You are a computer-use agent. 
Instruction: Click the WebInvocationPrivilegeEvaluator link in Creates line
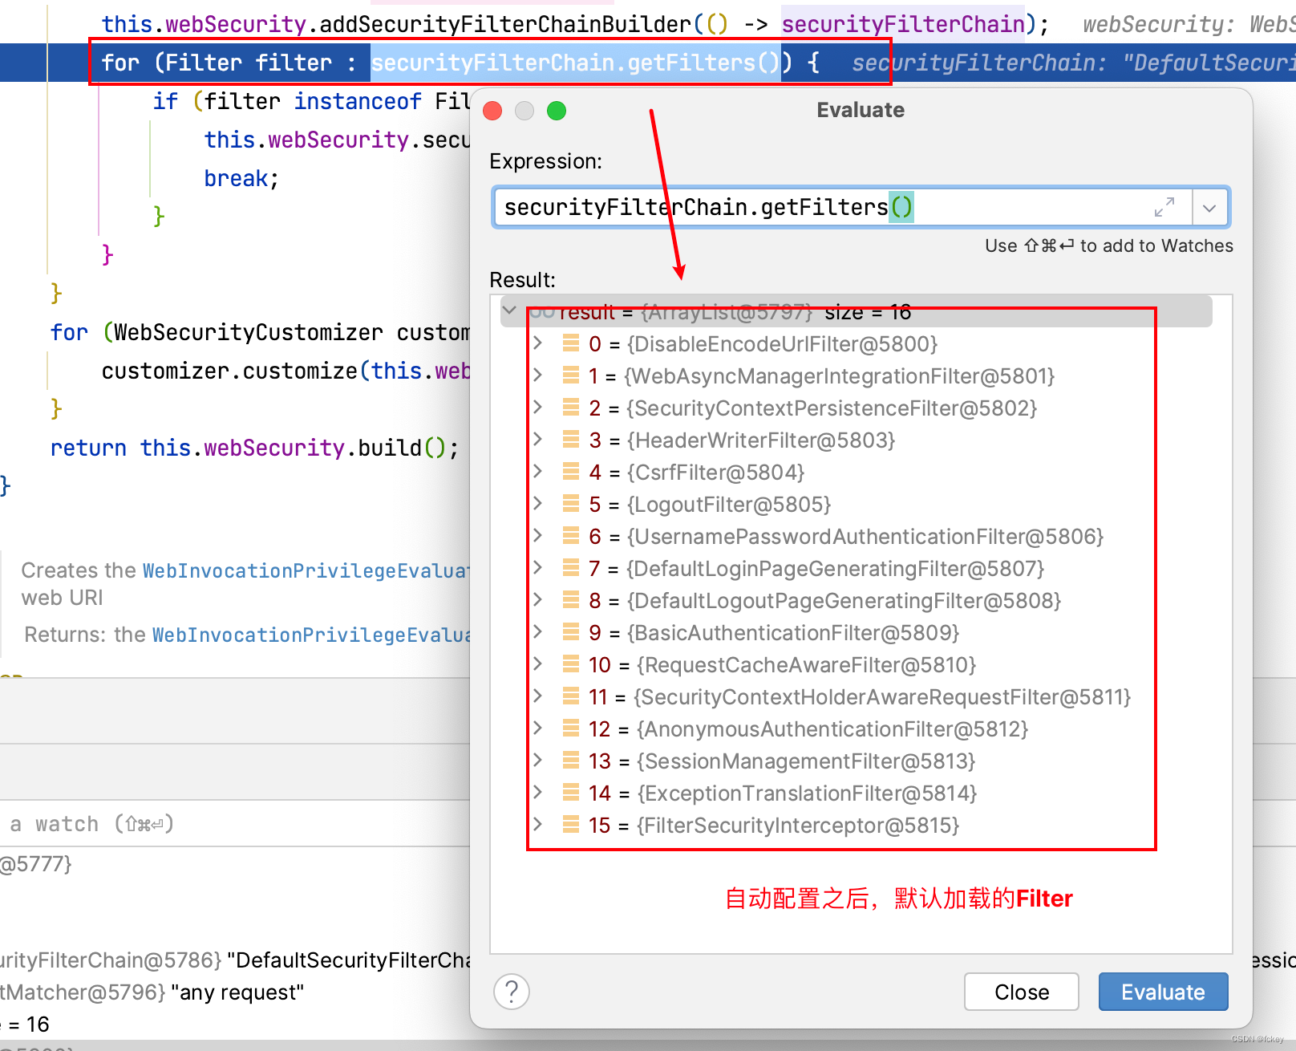click(x=306, y=570)
